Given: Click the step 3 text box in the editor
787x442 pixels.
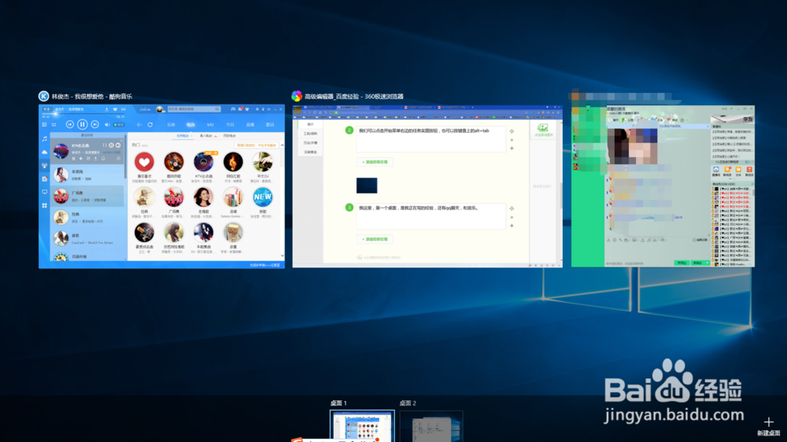Looking at the screenshot, I should coord(431,216).
